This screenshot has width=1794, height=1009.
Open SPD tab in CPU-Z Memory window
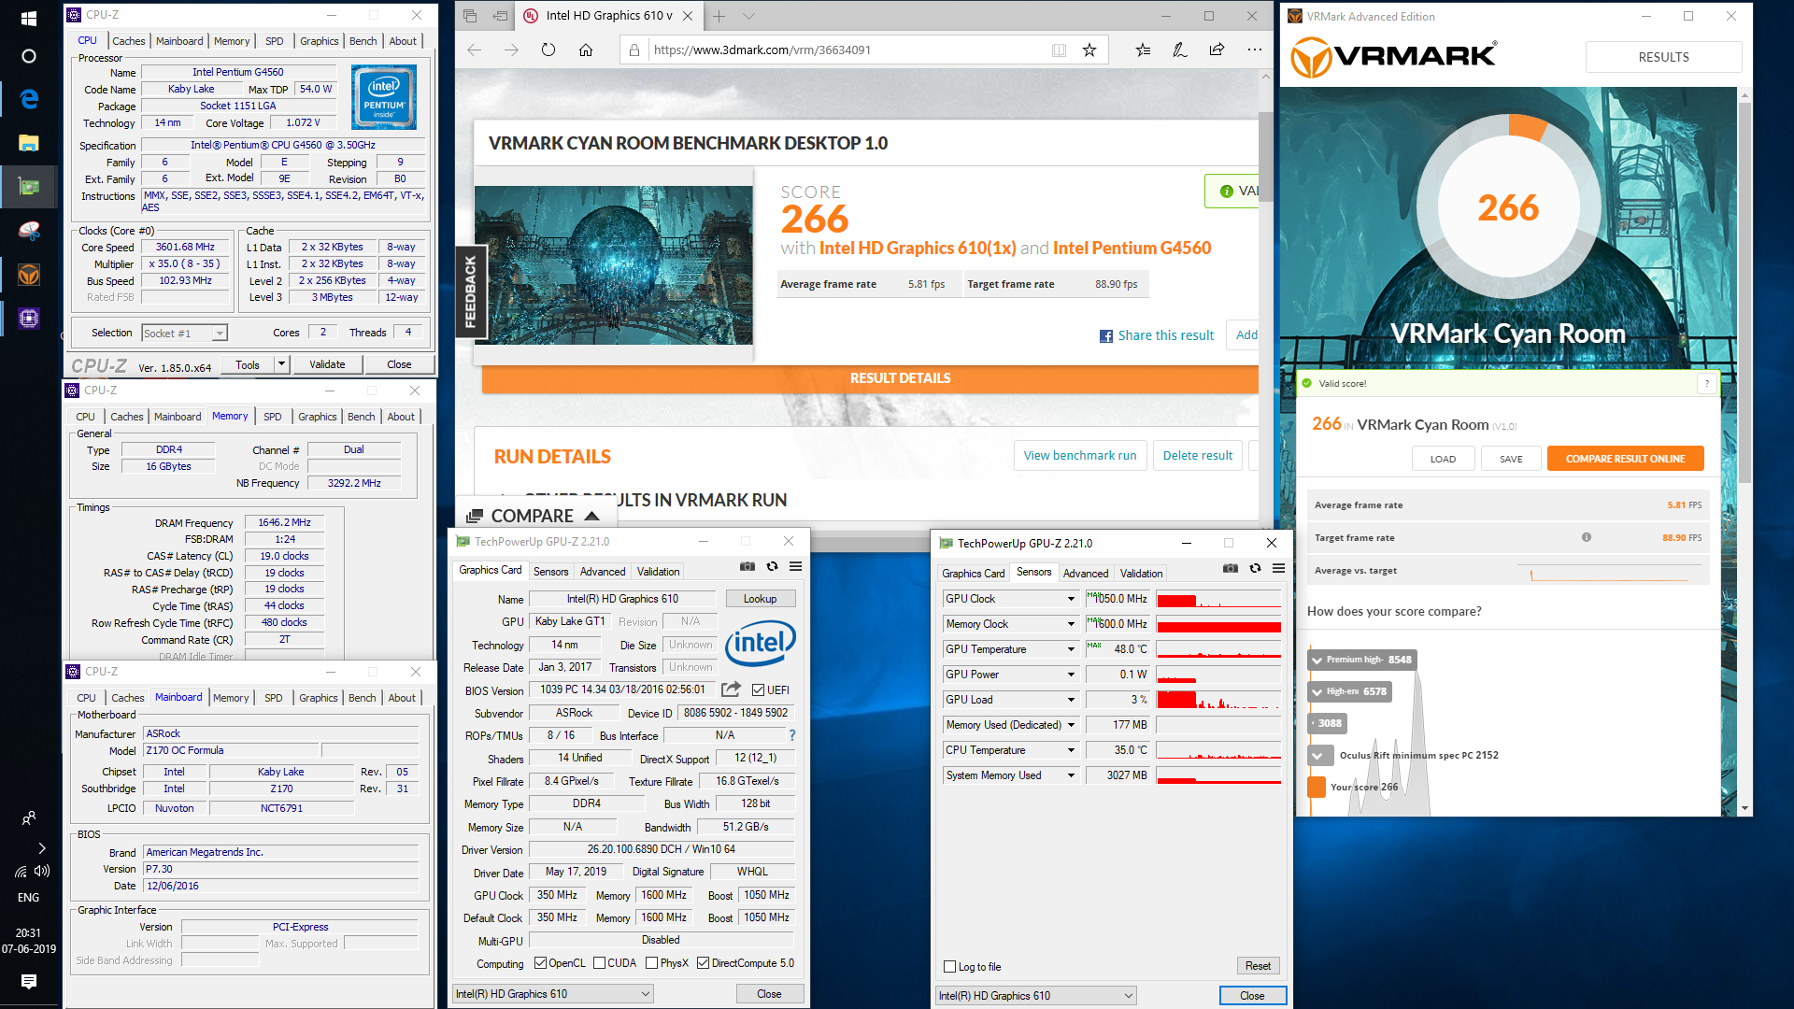coord(273,417)
